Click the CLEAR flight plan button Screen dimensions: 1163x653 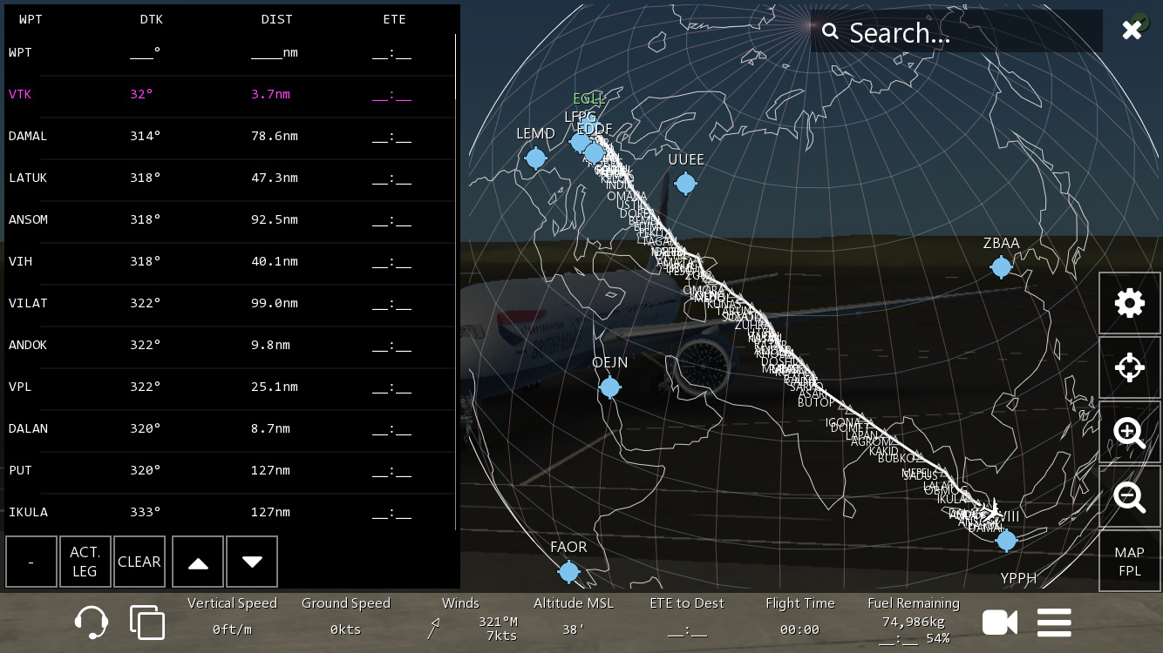(x=139, y=562)
